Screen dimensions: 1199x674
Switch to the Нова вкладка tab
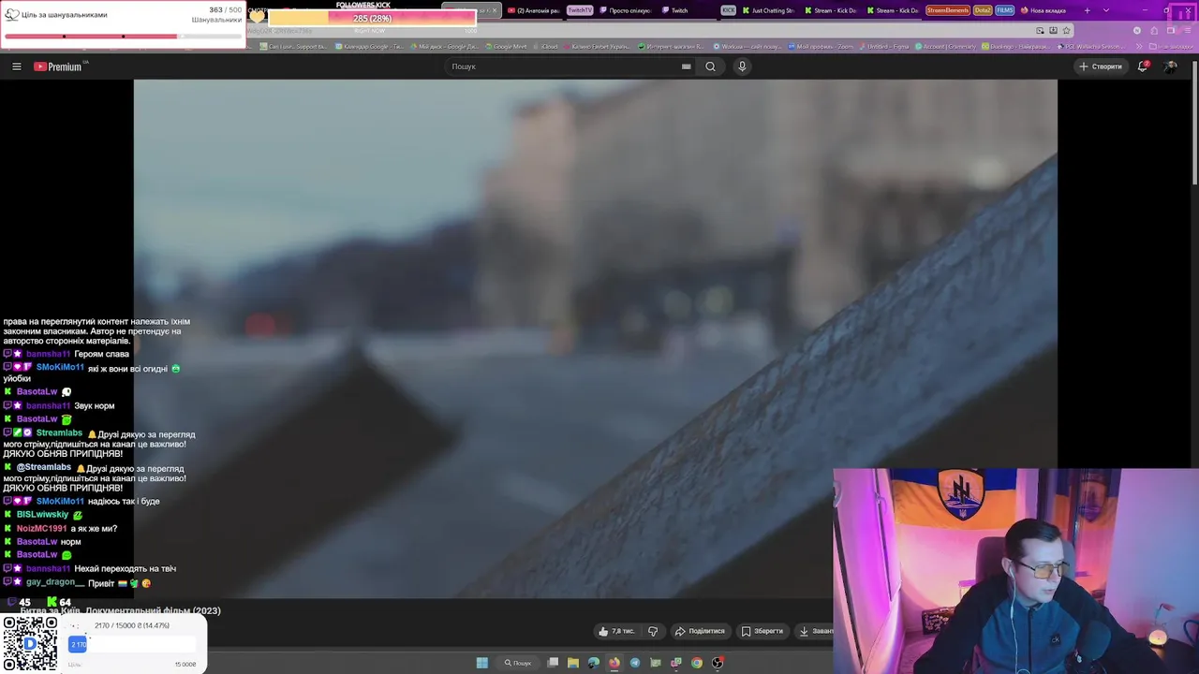click(x=1044, y=10)
